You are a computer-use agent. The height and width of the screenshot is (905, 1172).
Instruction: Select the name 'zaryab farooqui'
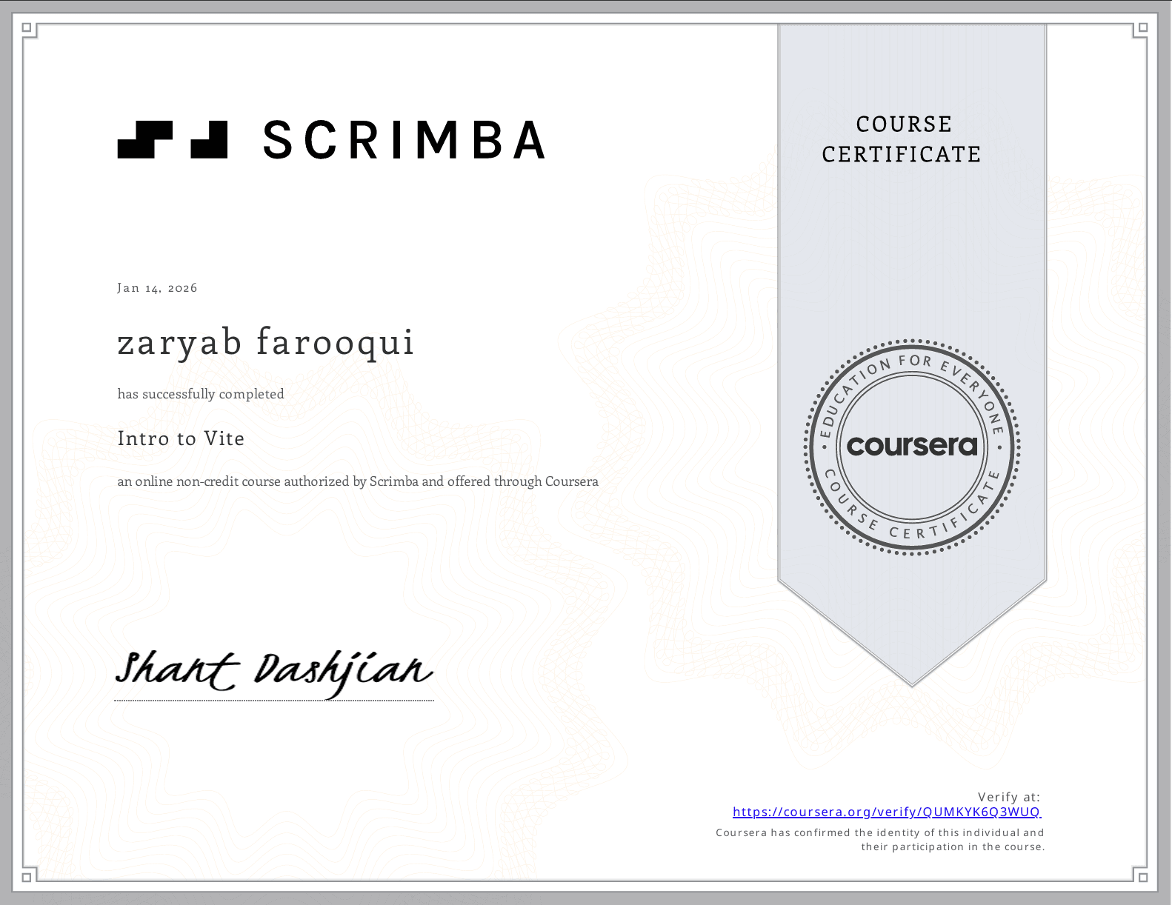[265, 342]
